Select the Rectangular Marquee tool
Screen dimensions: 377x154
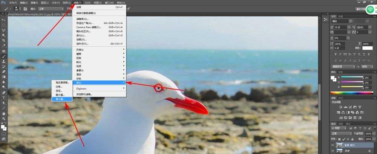coord(4,25)
